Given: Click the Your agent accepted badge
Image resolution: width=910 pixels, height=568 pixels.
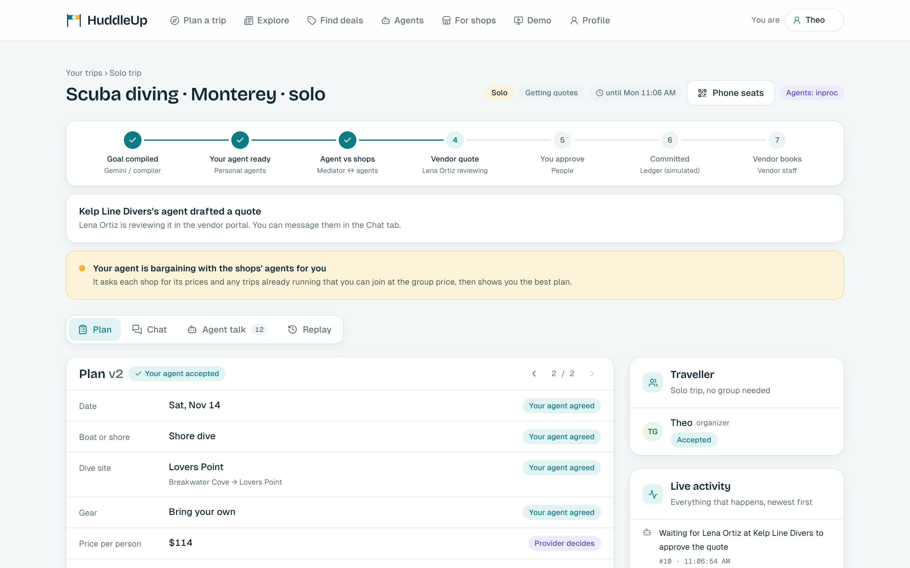Looking at the screenshot, I should point(177,373).
